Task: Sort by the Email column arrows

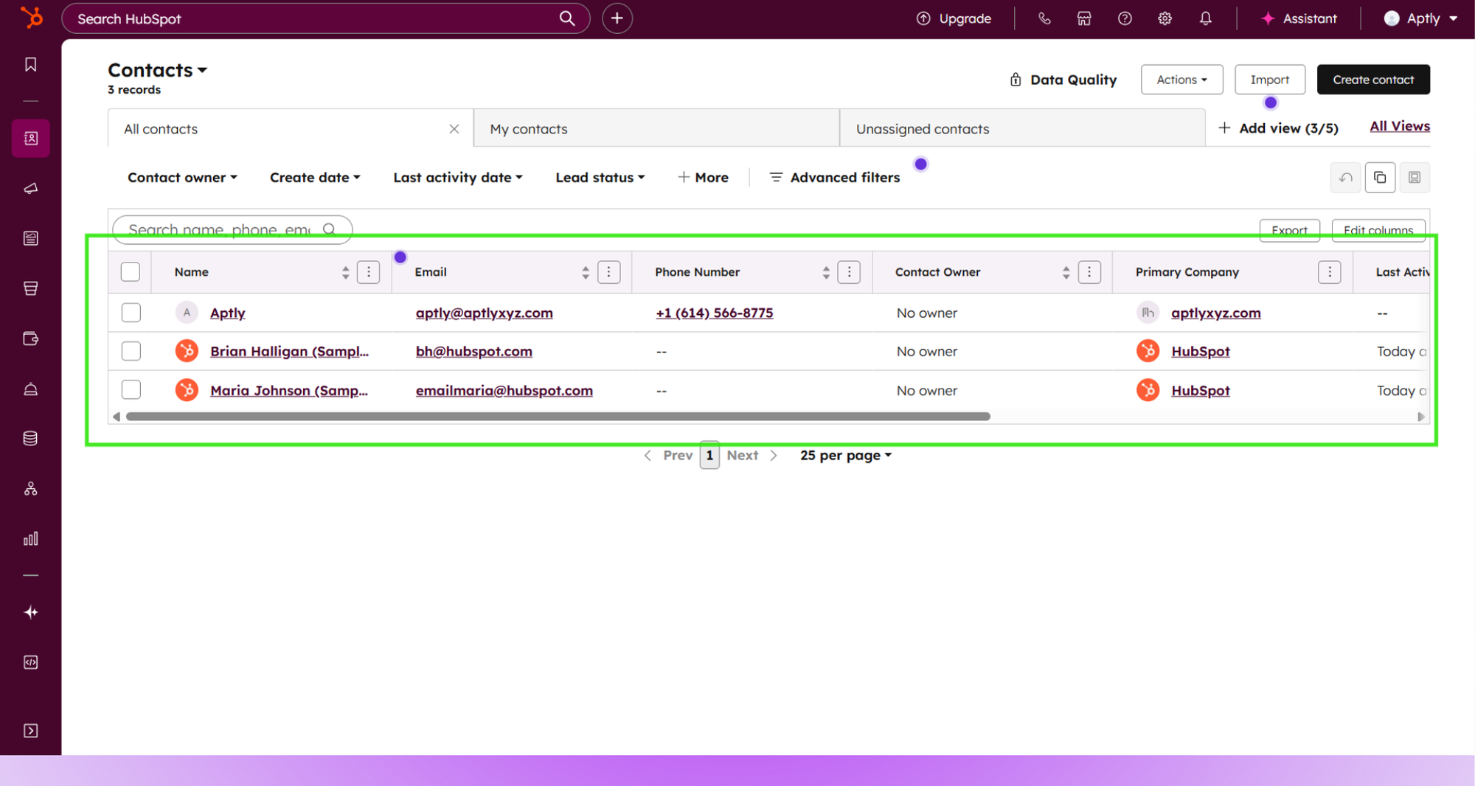Action: [586, 272]
